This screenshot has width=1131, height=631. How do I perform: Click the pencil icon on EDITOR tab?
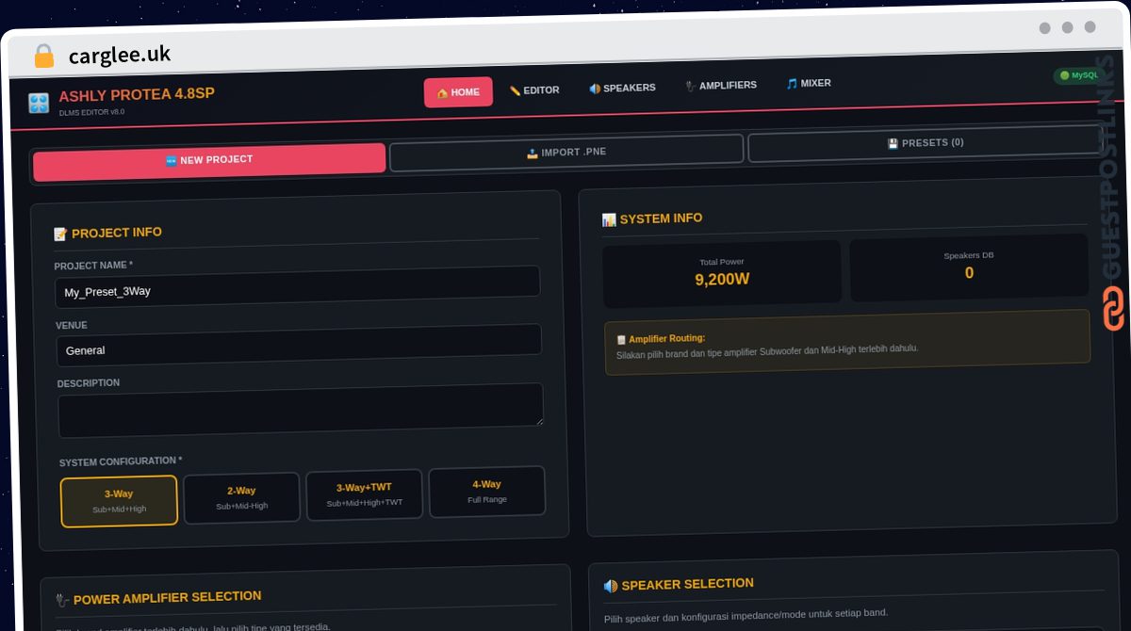[515, 91]
